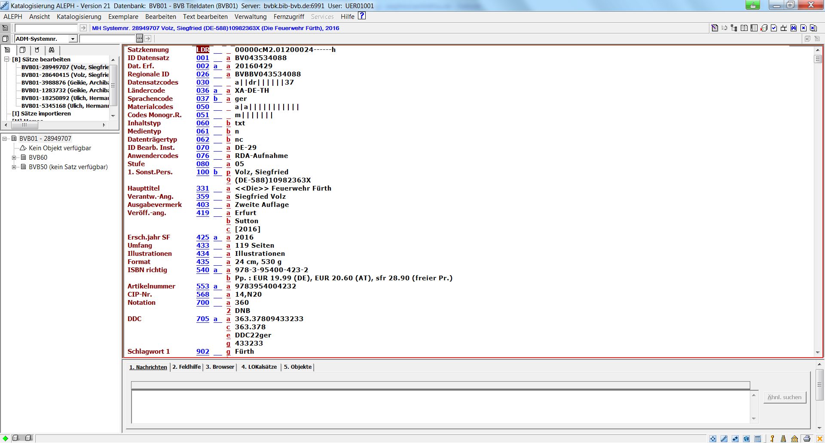Switch to the 2. Feldhilfe tab

(186, 367)
